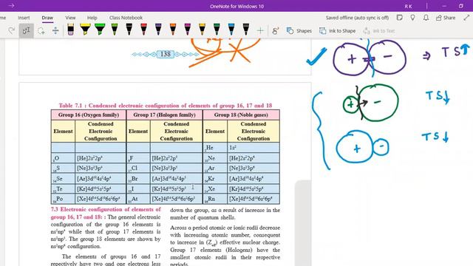Click the lightbulb Tell Me icon
Image resolution: width=473 pixels, height=266 pixels.
pos(412,18)
